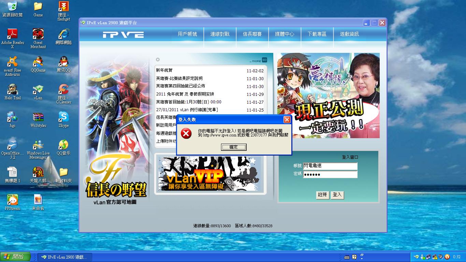Click the 帳號 input field
The width and height of the screenshot is (466, 262).
point(330,166)
